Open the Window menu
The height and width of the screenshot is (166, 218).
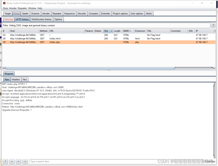[32, 8]
